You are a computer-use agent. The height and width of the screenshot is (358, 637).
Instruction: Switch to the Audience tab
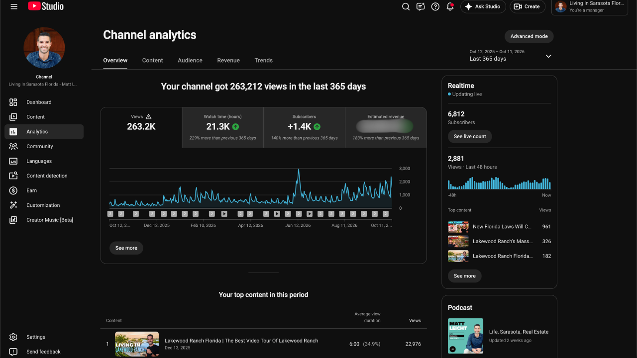190,60
